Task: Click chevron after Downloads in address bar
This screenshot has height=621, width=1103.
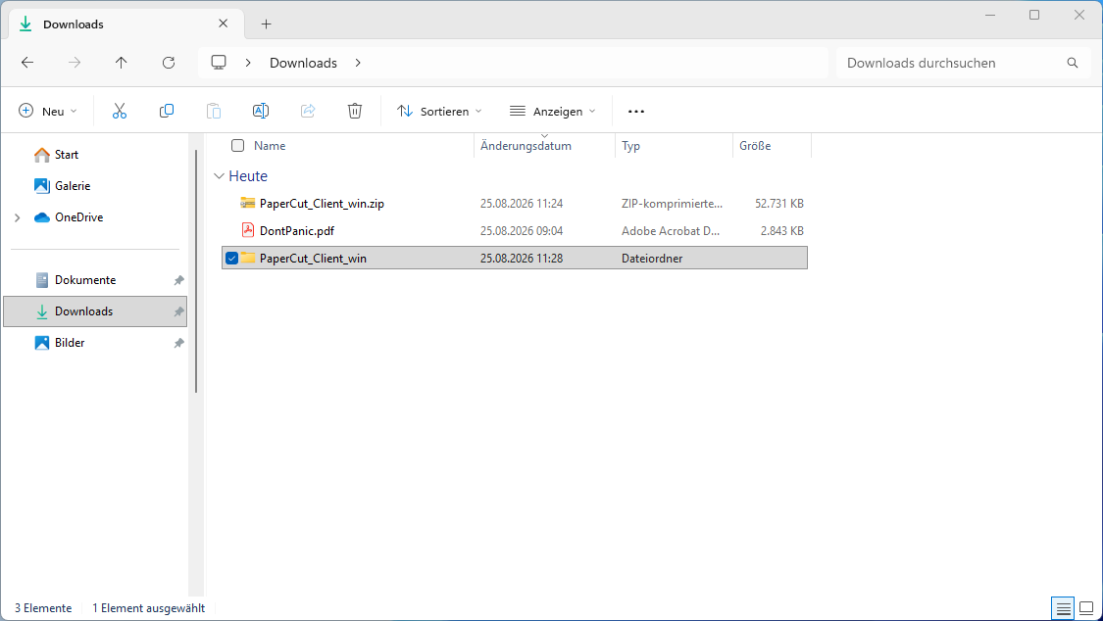Action: pyautogui.click(x=358, y=63)
